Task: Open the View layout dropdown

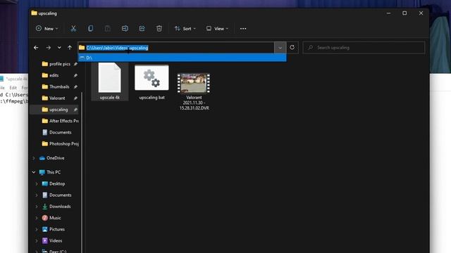Action: pos(217,28)
